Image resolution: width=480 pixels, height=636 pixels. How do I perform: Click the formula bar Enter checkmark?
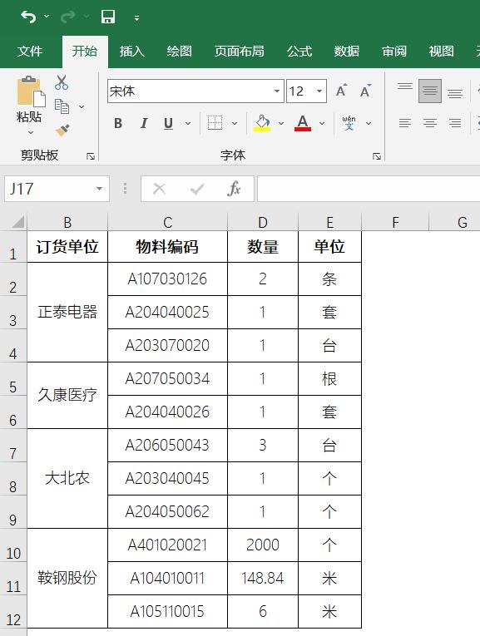(x=197, y=189)
